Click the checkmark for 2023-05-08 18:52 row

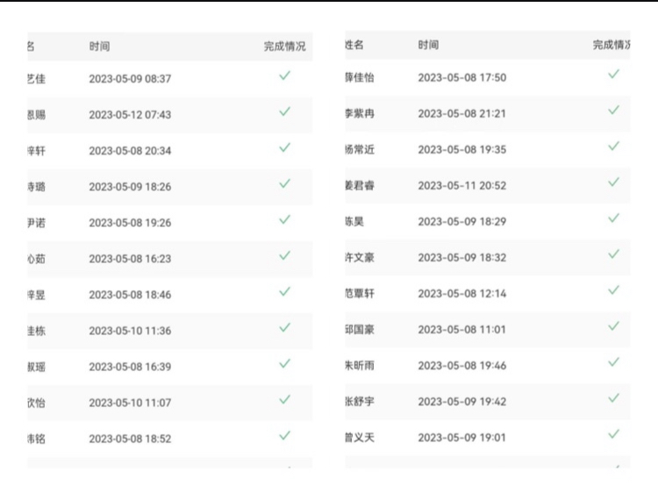pos(285,436)
